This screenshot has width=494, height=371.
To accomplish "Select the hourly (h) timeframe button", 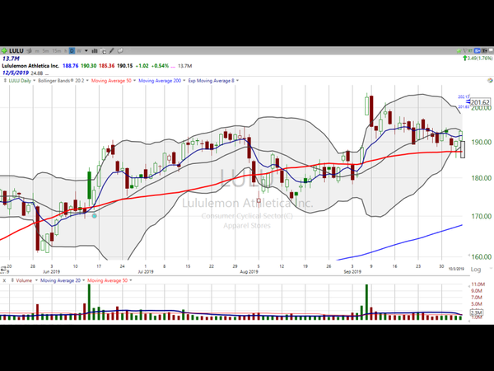I will 66,51.
